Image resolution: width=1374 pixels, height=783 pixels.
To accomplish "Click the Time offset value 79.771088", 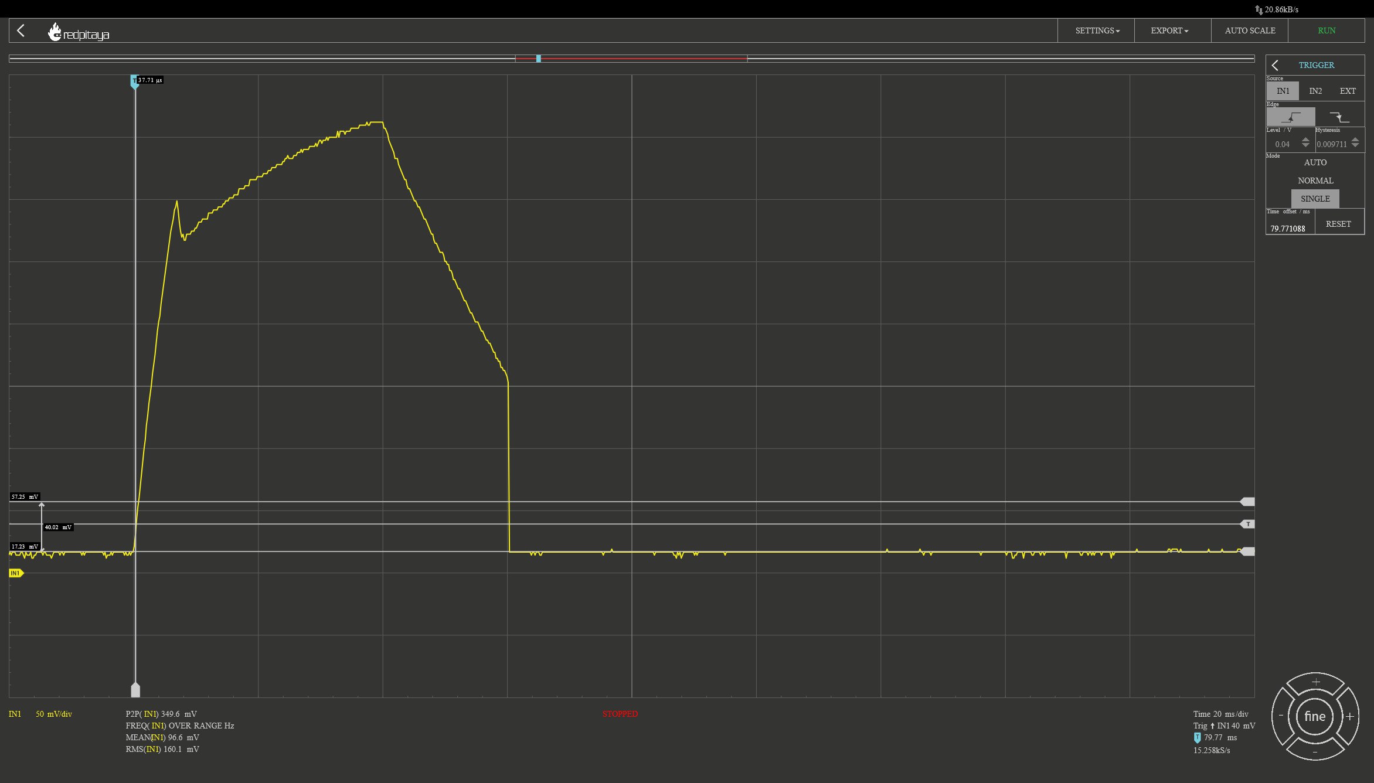I will tap(1288, 229).
